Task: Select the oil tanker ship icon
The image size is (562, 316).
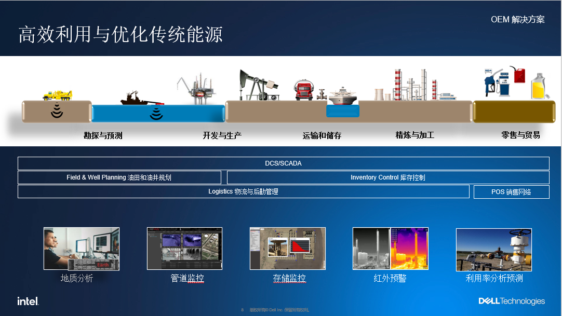Action: pos(343,96)
